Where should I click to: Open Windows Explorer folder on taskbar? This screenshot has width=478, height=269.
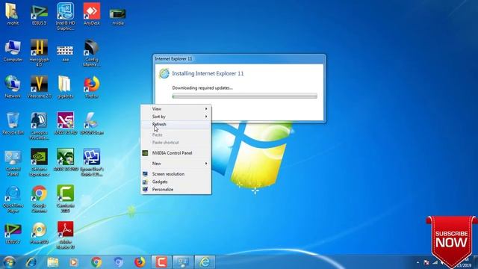click(53, 262)
